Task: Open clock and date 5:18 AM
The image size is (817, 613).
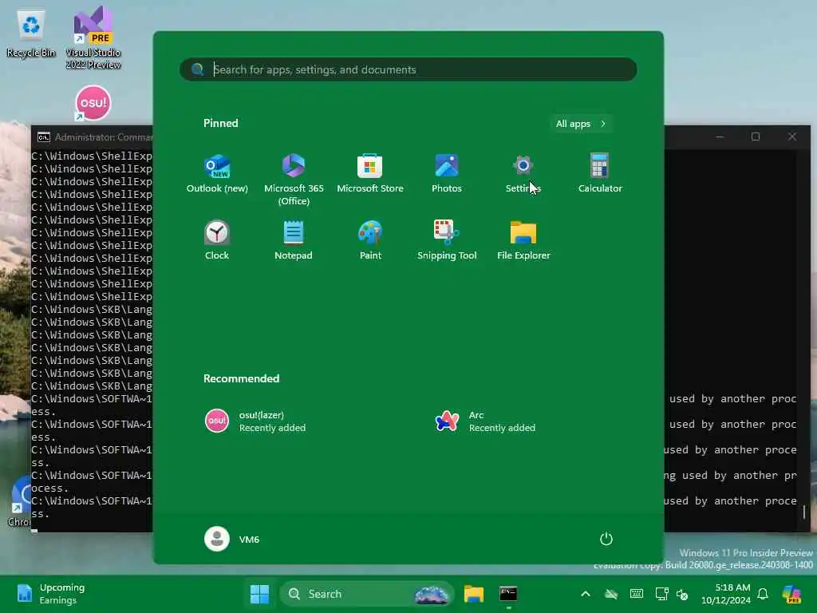Action: tap(725, 594)
